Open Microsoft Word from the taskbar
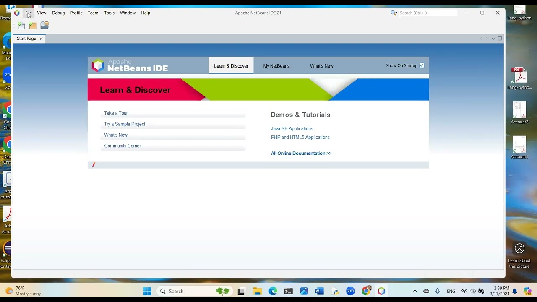Image resolution: width=537 pixels, height=302 pixels. click(x=319, y=291)
